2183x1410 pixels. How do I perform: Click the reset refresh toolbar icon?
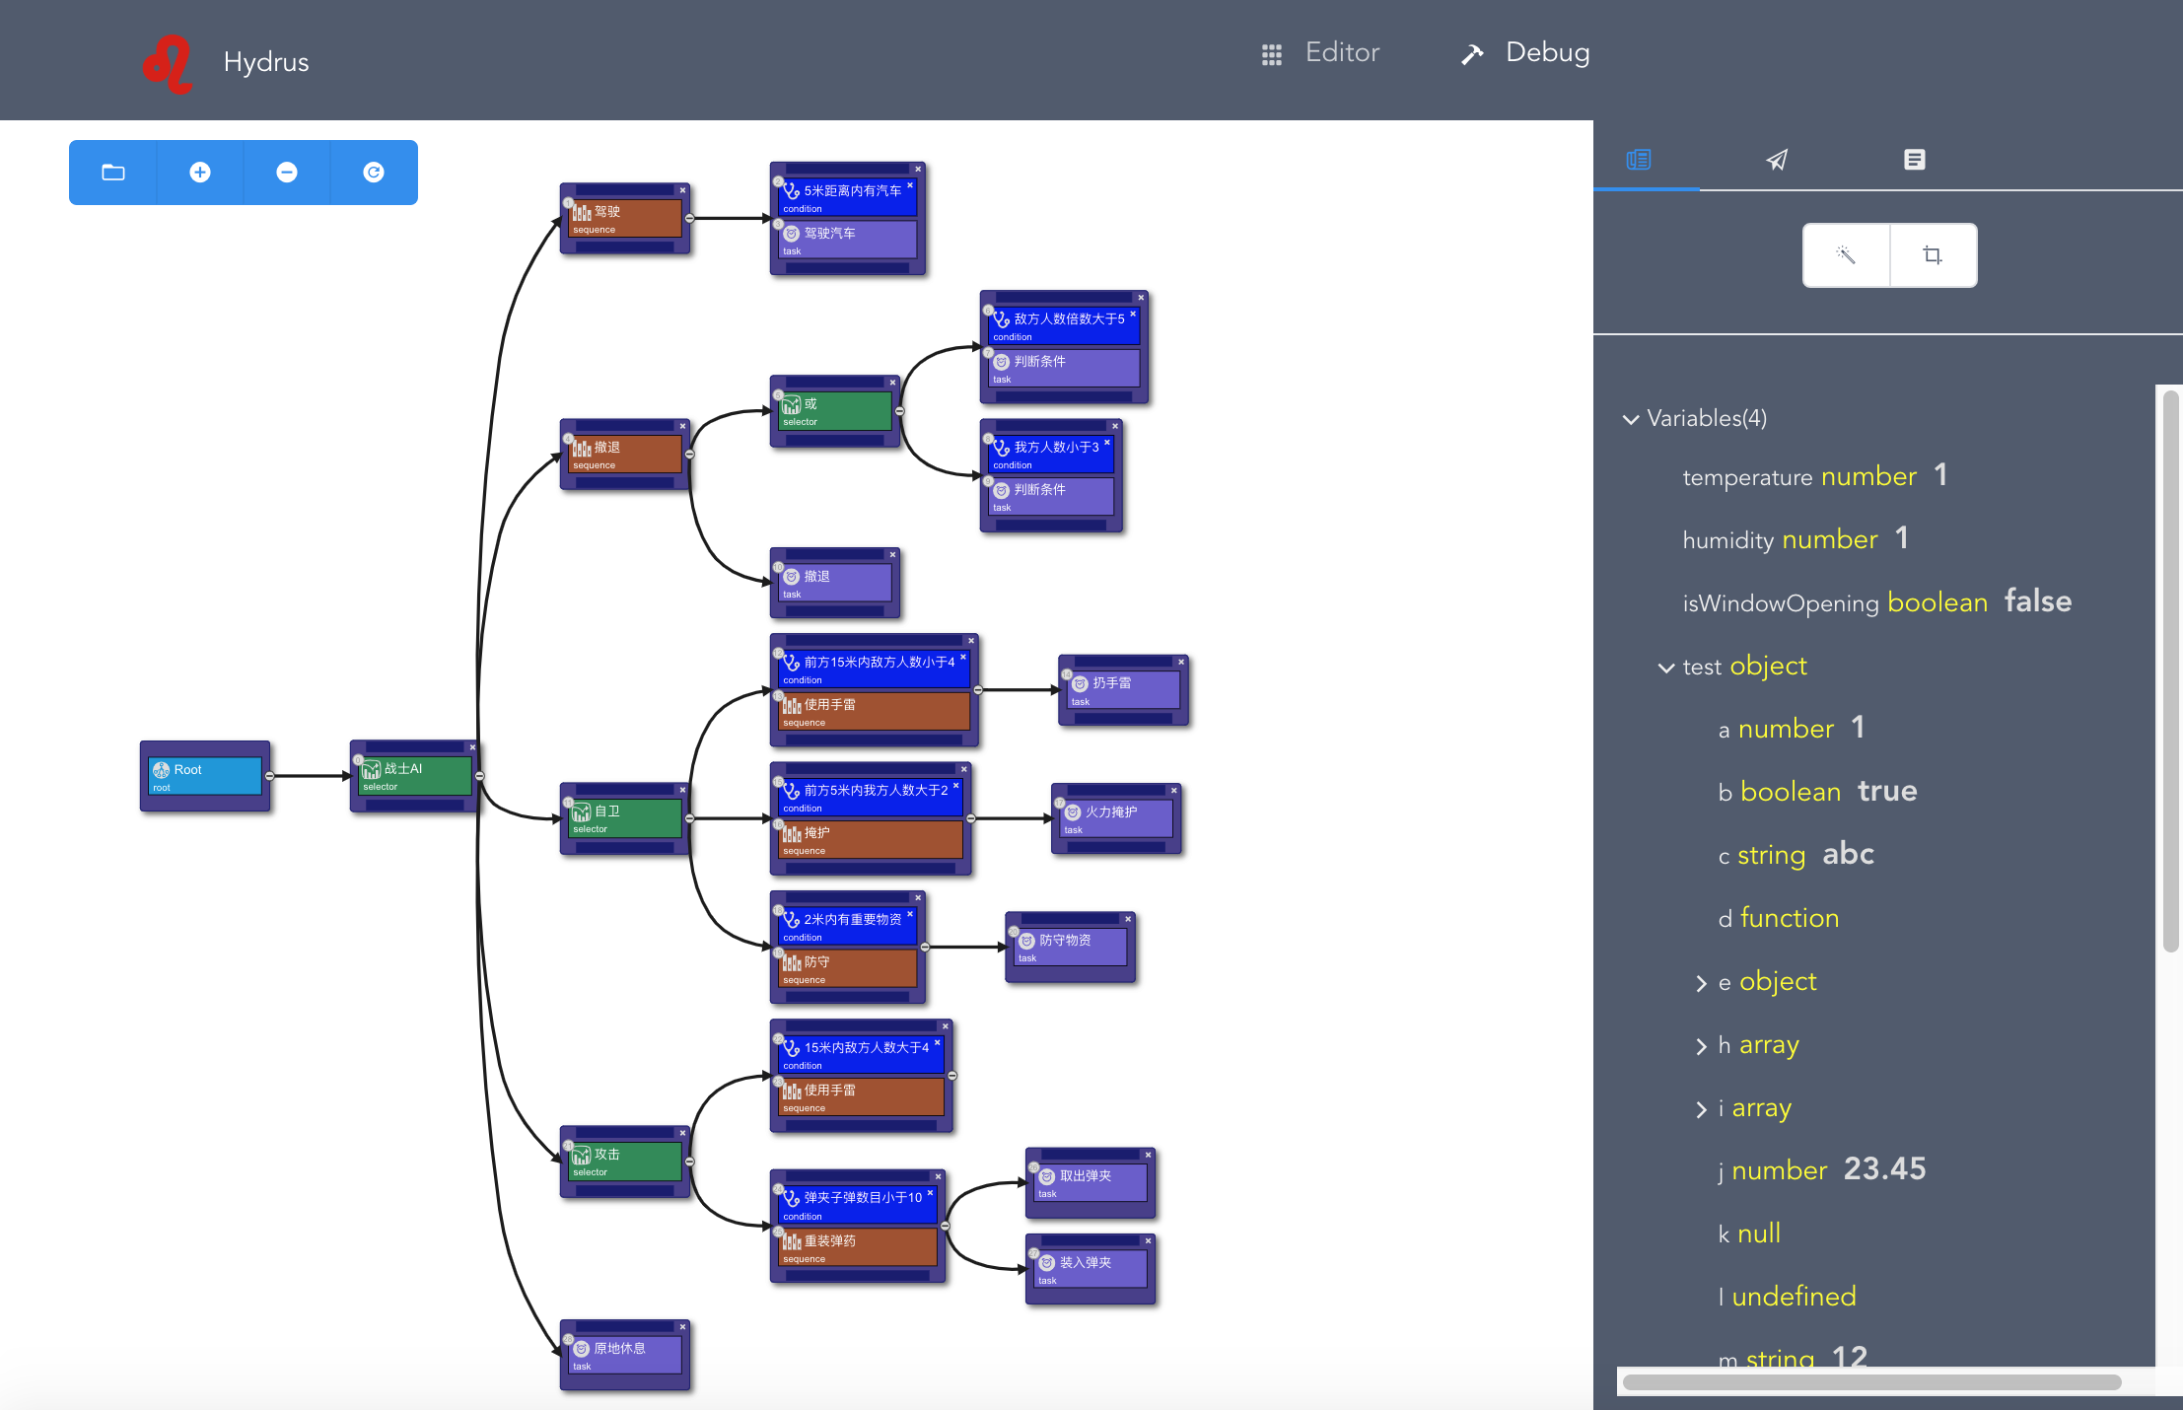tap(374, 173)
